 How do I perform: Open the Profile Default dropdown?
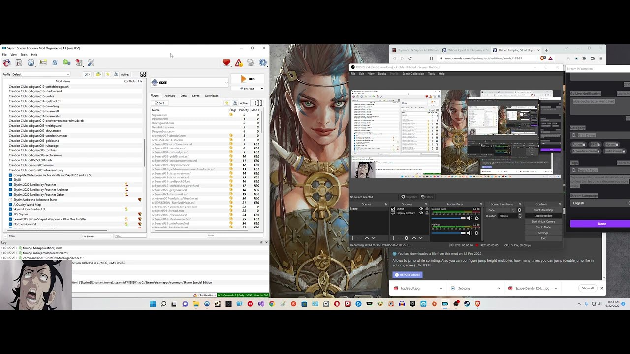pyautogui.click(x=41, y=74)
